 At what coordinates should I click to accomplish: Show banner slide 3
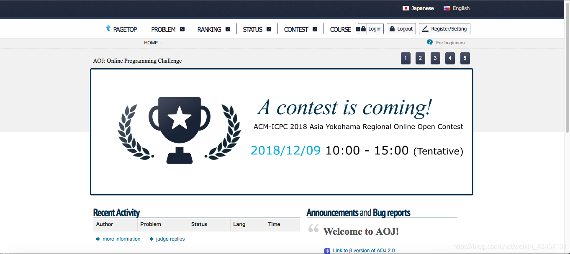tap(435, 58)
